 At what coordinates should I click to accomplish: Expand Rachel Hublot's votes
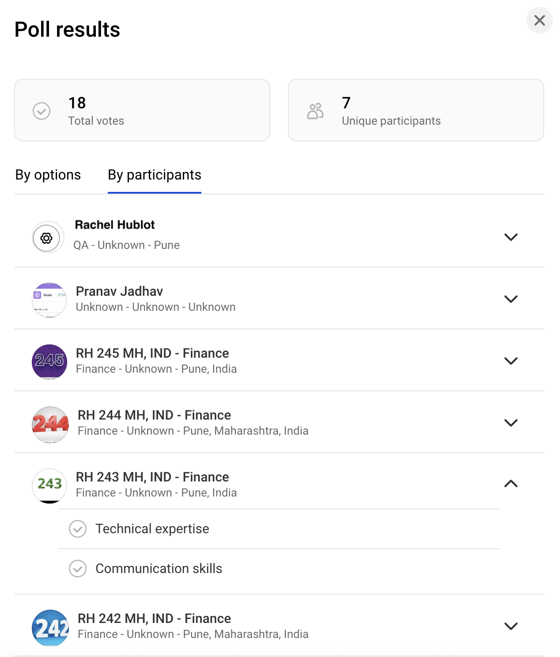[x=511, y=237]
